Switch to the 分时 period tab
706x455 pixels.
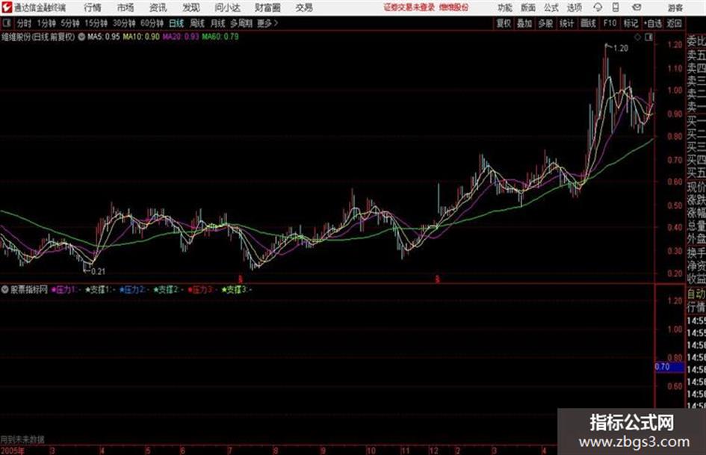tap(24, 23)
